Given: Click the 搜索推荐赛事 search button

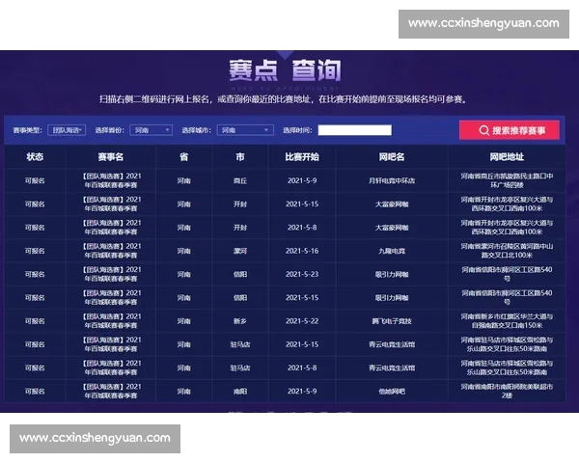Looking at the screenshot, I should 510,130.
